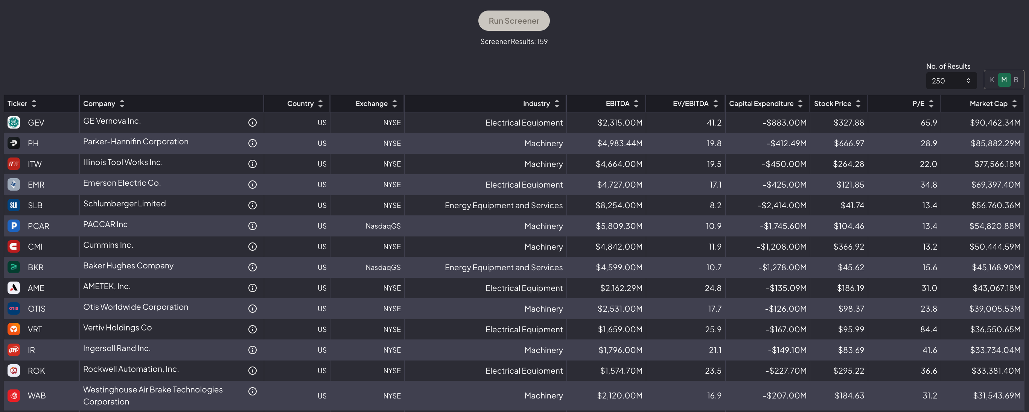Image resolution: width=1029 pixels, height=412 pixels.
Task: Sort table by Company column
Action: (122, 104)
